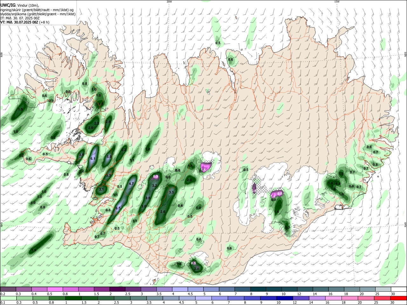The width and height of the screenshot is (407, 305).
Task: Select lower legend swatch between 25 and 30
Action: coord(383,298)
